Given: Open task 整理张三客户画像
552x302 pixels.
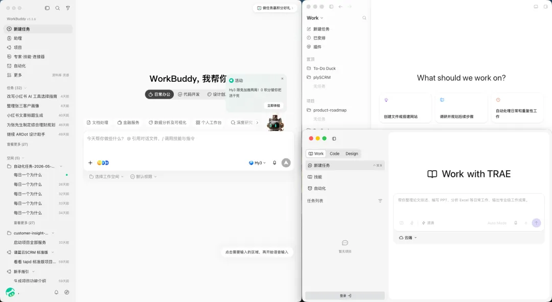Looking at the screenshot, I should click(x=38, y=106).
